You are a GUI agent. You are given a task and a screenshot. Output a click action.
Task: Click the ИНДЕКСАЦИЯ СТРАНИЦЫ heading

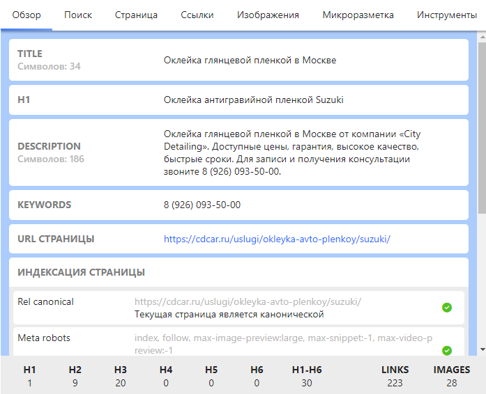click(x=81, y=272)
